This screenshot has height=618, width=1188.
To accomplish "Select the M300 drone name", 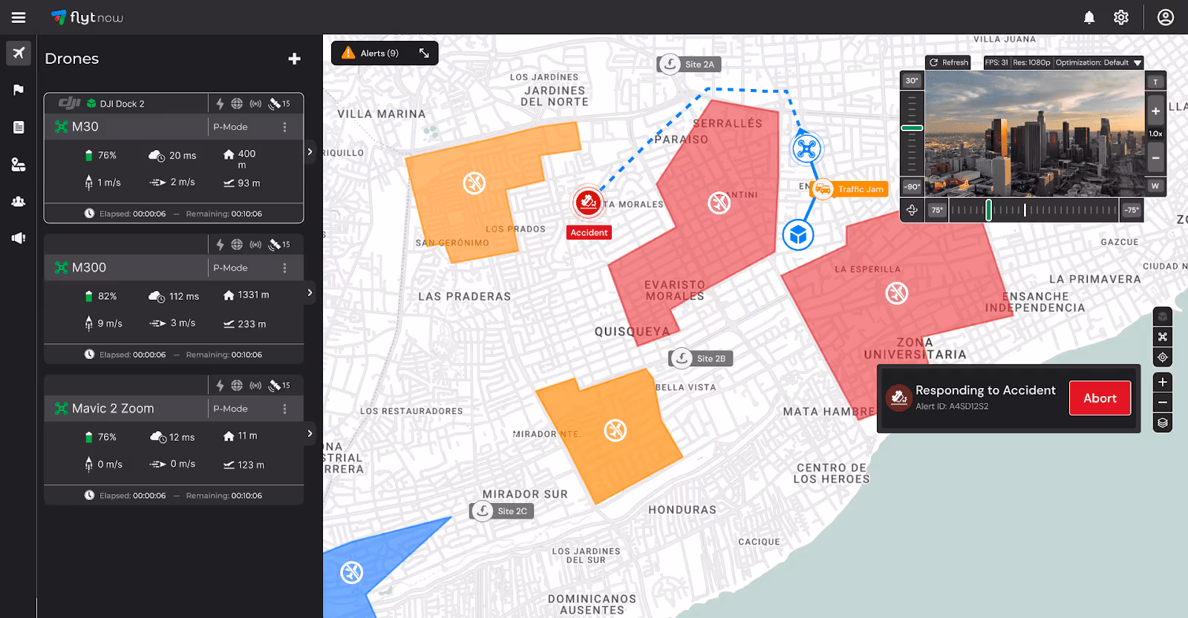I will click(89, 268).
